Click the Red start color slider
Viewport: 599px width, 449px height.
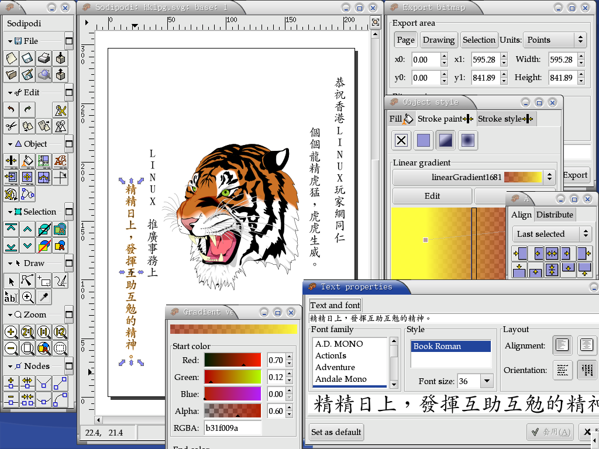[233, 360]
